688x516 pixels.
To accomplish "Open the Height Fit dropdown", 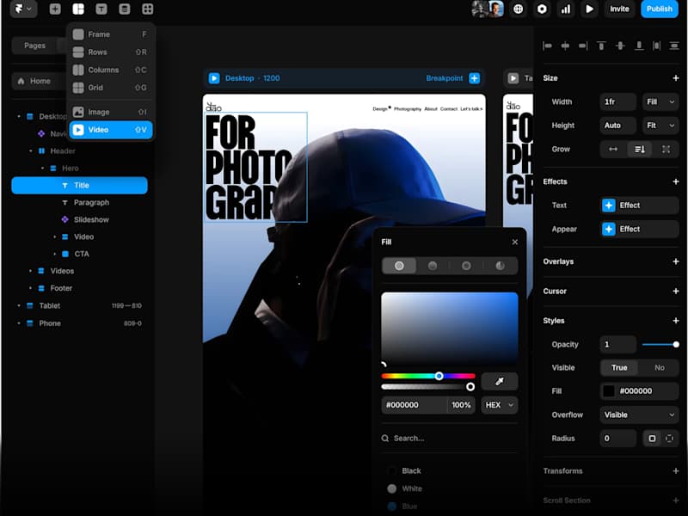I will coord(660,126).
